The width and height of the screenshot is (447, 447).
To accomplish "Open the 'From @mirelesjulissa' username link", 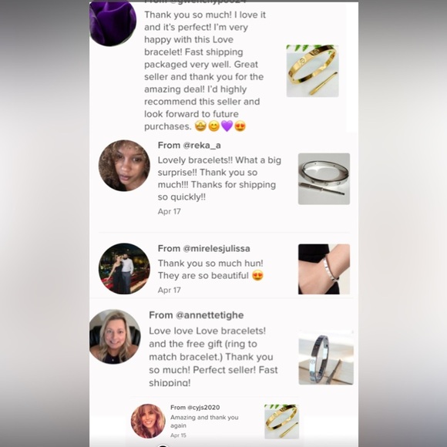I will [x=203, y=249].
